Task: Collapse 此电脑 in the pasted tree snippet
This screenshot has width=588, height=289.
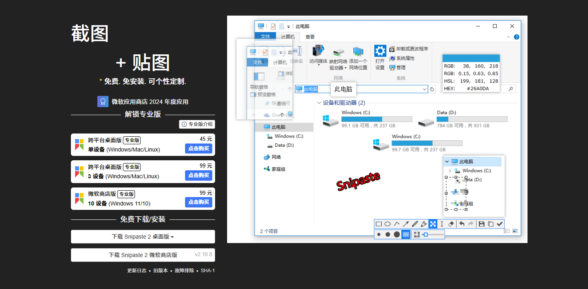Action: point(447,161)
